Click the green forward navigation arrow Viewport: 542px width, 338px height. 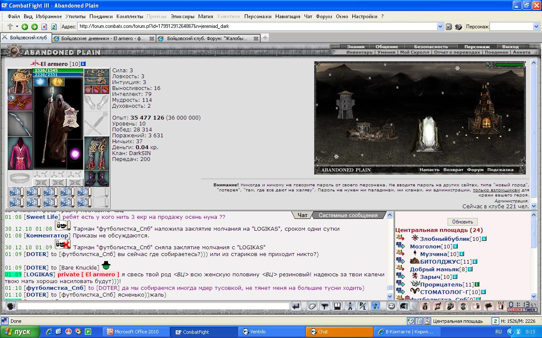click(x=34, y=27)
